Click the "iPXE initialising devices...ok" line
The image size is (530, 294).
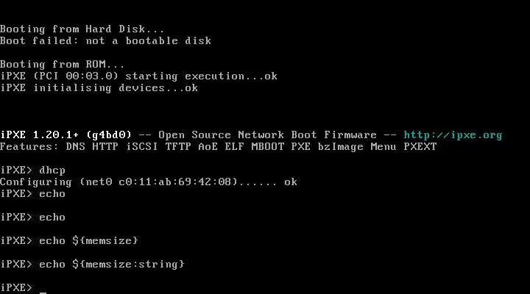pos(99,87)
